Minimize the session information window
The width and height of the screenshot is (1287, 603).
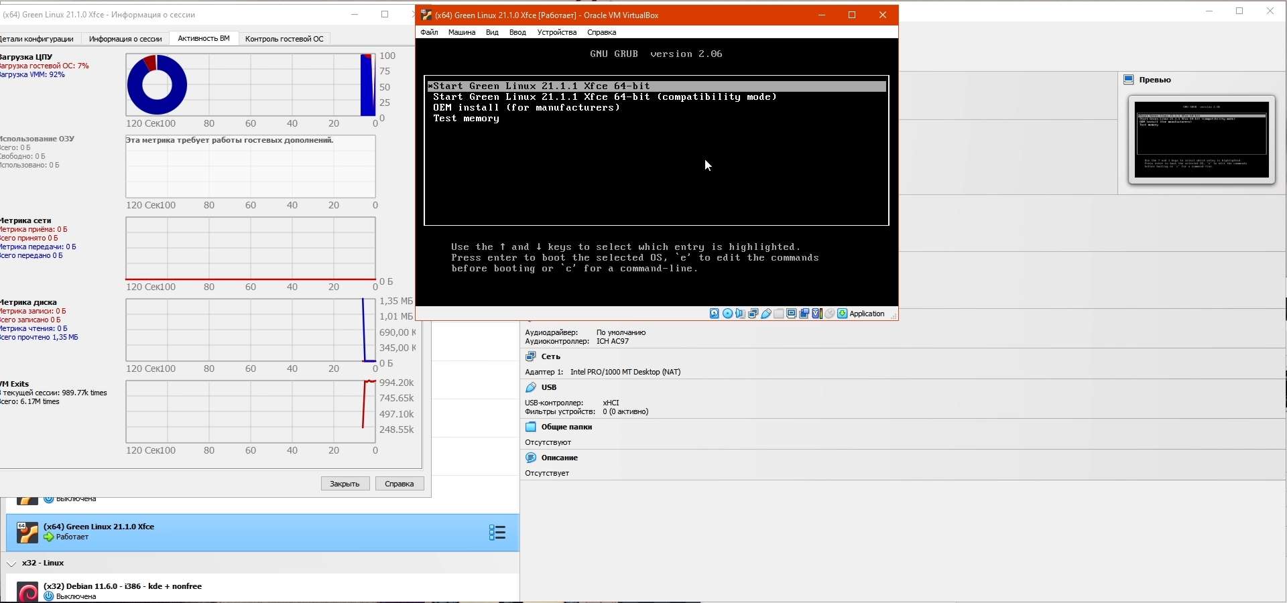355,14
